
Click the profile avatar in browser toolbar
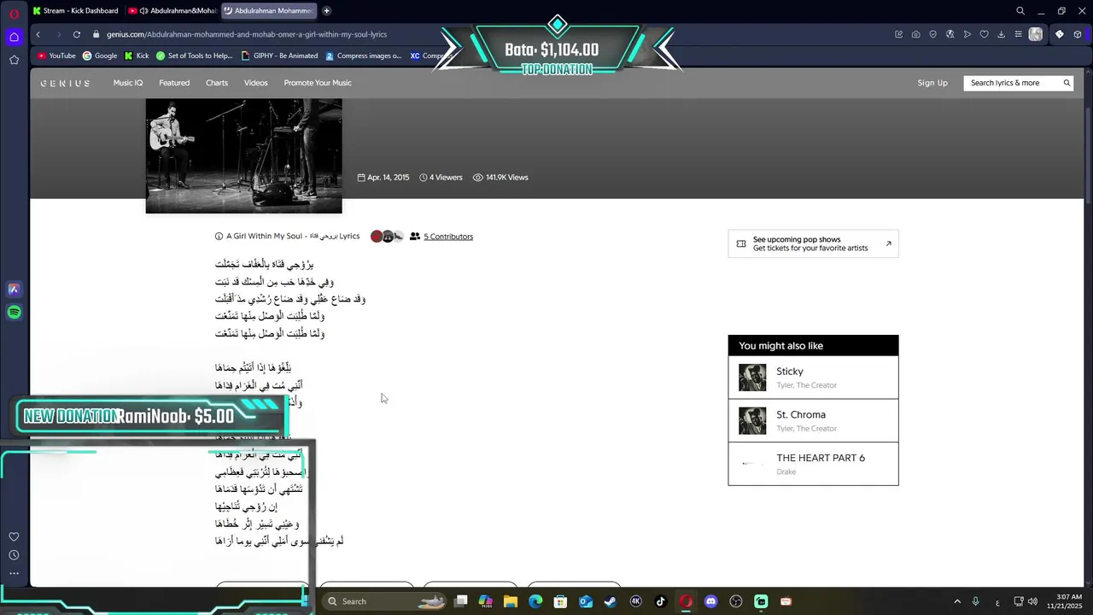point(1036,34)
